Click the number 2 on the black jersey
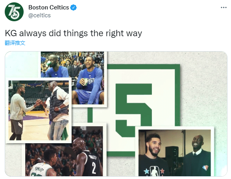Image resolution: width=231 pixels, height=179 pixels. 94,168
